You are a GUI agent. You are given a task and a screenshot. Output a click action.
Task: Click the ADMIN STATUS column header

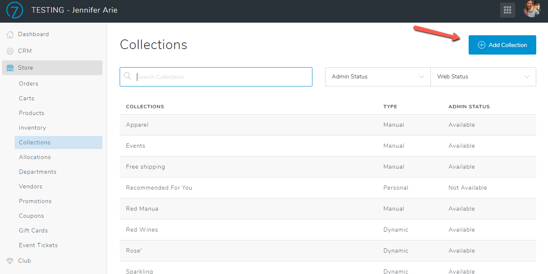(x=469, y=107)
